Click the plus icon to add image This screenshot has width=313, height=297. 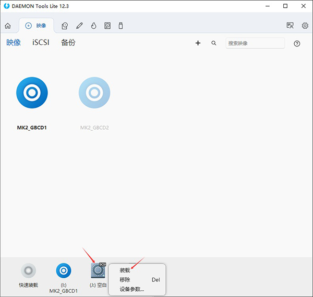click(198, 43)
